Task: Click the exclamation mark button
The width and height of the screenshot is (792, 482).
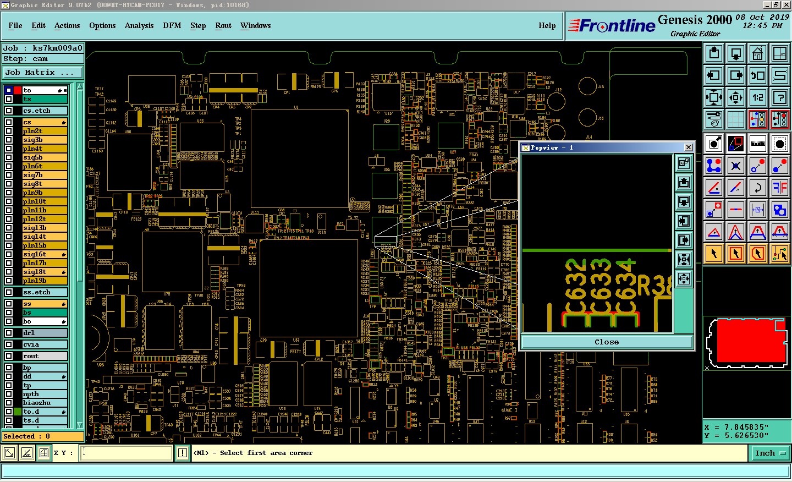Action: tap(183, 453)
